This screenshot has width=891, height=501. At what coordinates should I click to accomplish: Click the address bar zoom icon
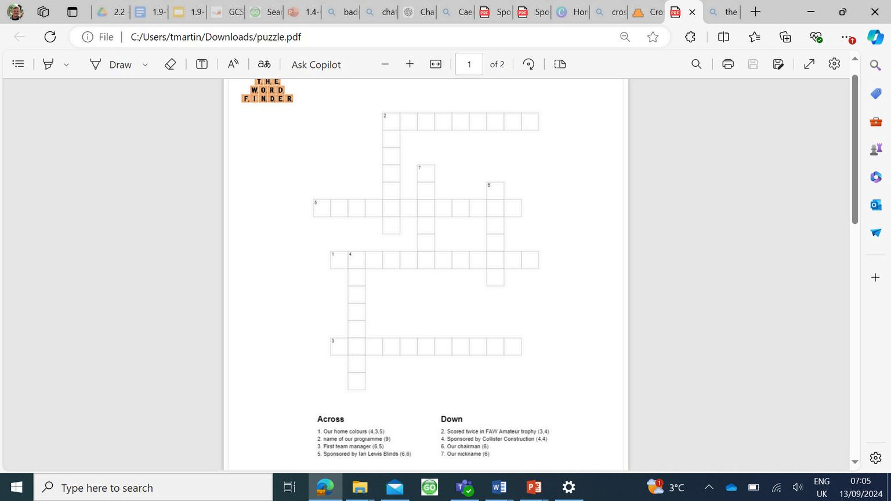625,37
